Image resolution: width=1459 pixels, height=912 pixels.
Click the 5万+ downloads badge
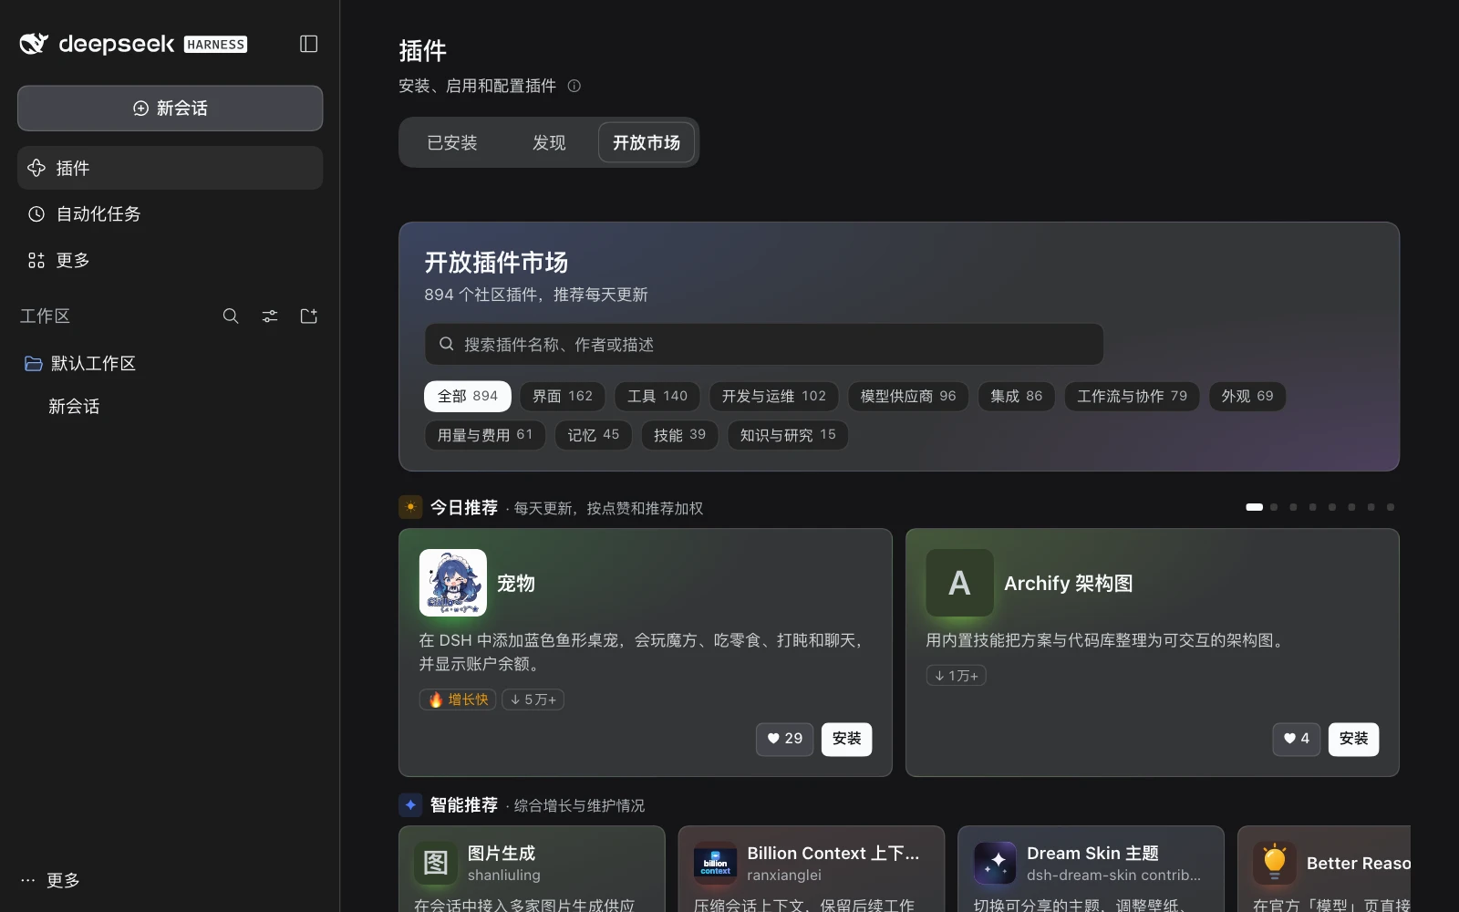[x=533, y=700]
